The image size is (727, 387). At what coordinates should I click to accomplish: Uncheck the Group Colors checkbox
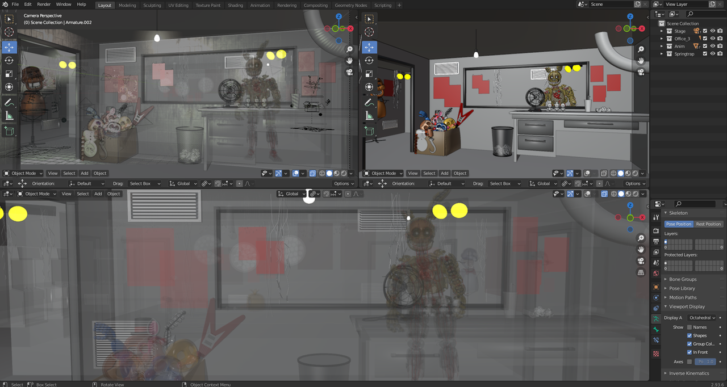tap(690, 344)
